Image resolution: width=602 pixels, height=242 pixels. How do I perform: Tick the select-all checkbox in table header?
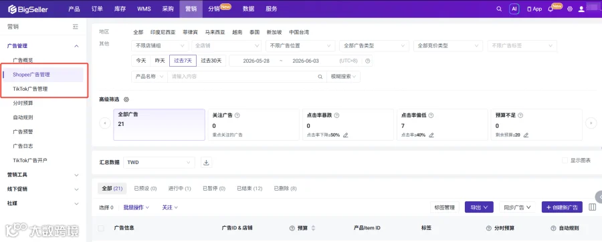pos(101,228)
